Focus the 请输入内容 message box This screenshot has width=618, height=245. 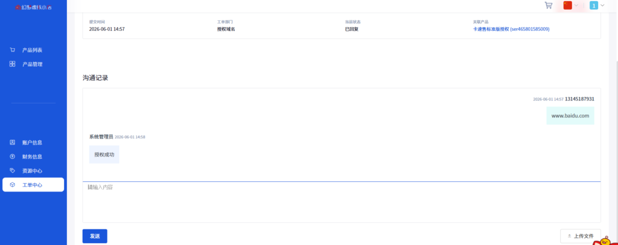tap(342, 202)
